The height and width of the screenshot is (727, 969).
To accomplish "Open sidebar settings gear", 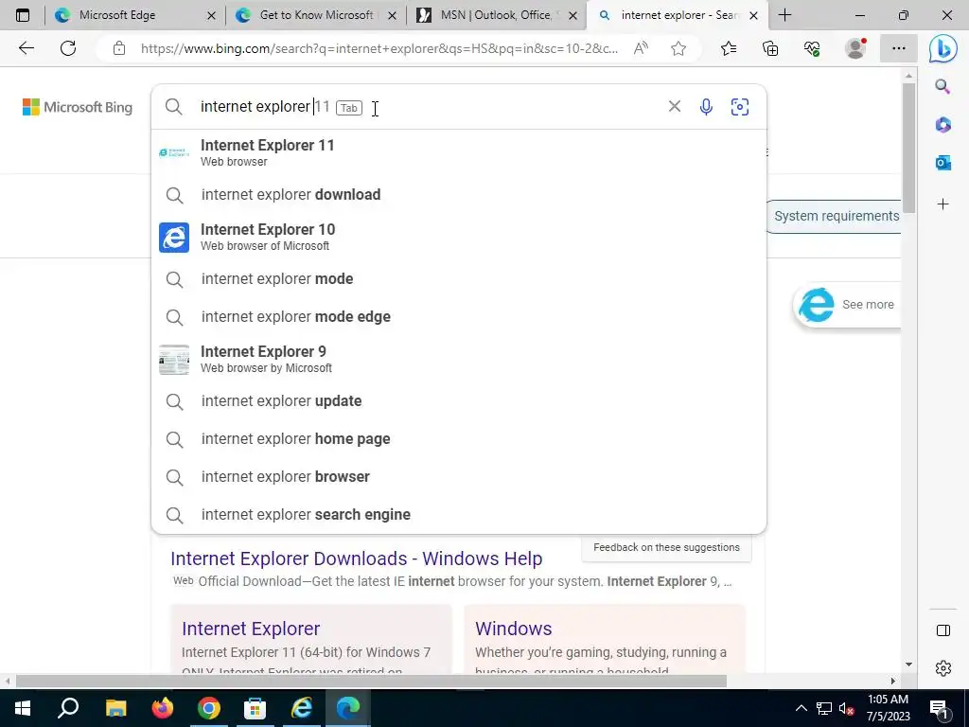I will point(943,668).
